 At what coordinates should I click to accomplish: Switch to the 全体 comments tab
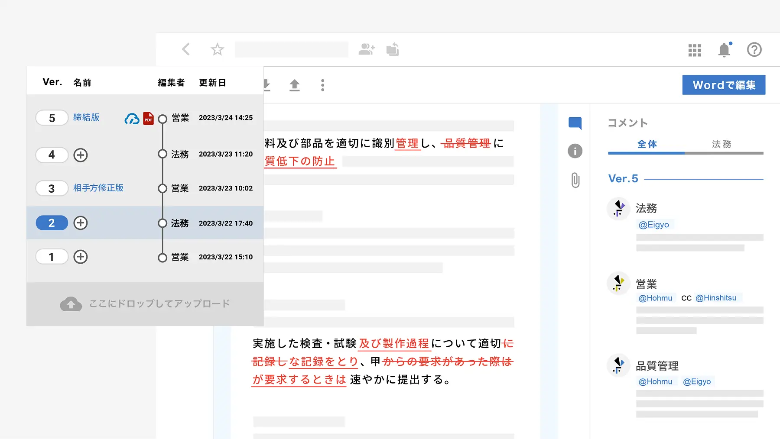click(x=647, y=144)
